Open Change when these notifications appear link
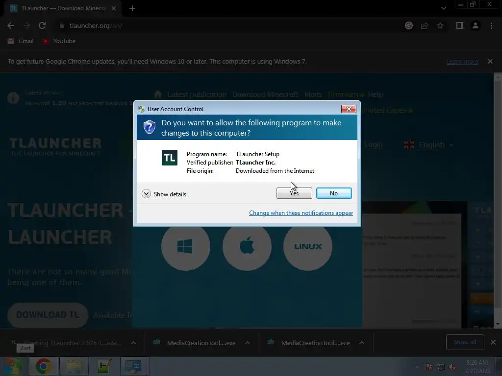502x376 pixels. pyautogui.click(x=301, y=213)
